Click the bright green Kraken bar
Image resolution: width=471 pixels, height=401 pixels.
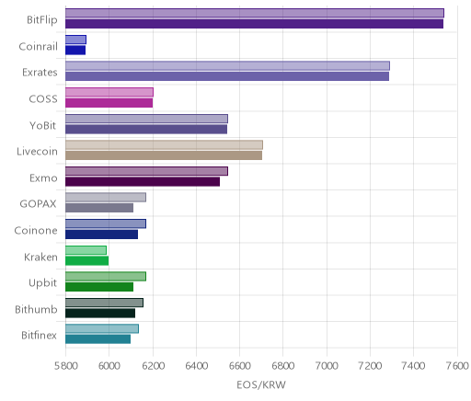pos(86,261)
